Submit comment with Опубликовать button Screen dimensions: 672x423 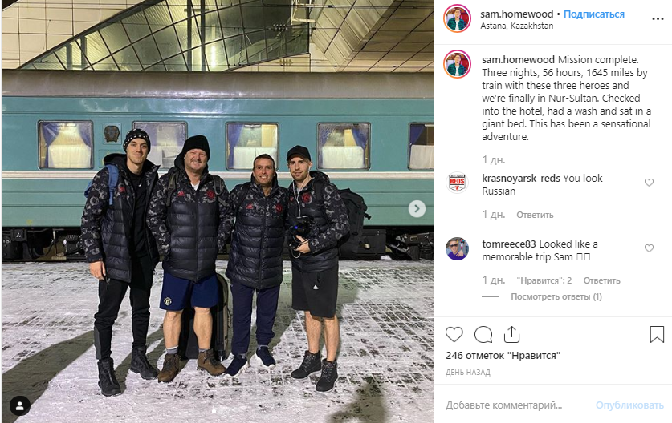[x=629, y=405]
